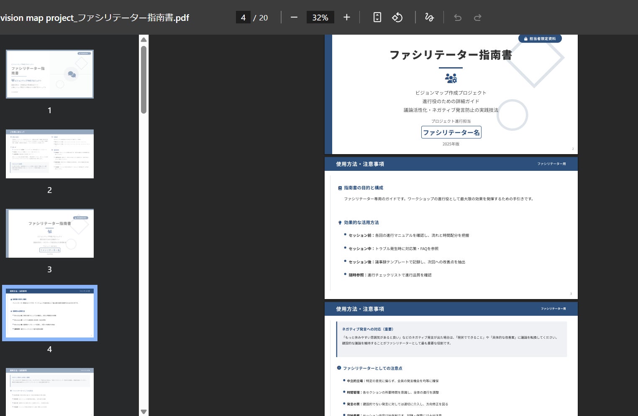Screen dimensions: 638x416
Task: Click the 時間管理 bullet line
Action: (x=392, y=393)
